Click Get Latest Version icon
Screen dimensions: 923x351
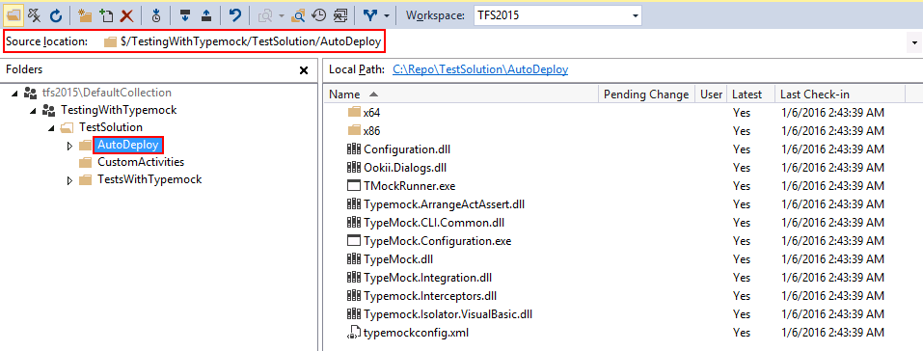tap(155, 15)
